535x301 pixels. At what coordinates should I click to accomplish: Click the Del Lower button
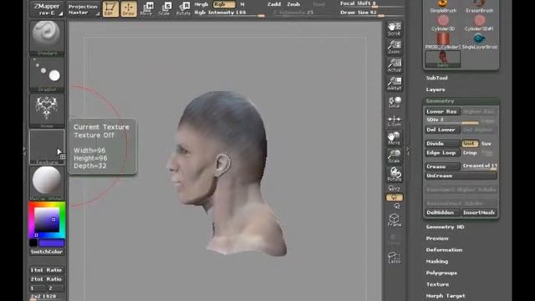point(442,130)
